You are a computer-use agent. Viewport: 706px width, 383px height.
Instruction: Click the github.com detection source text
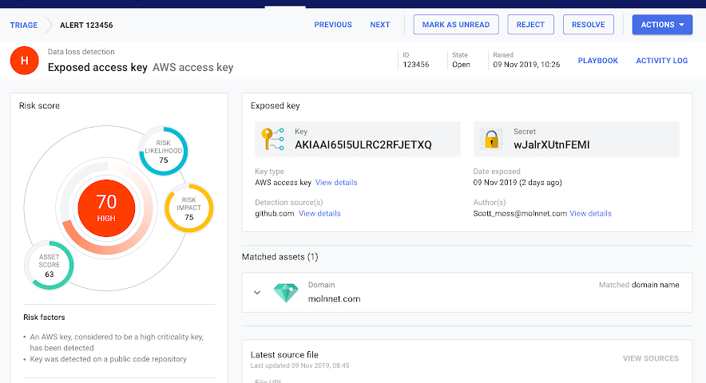point(274,213)
